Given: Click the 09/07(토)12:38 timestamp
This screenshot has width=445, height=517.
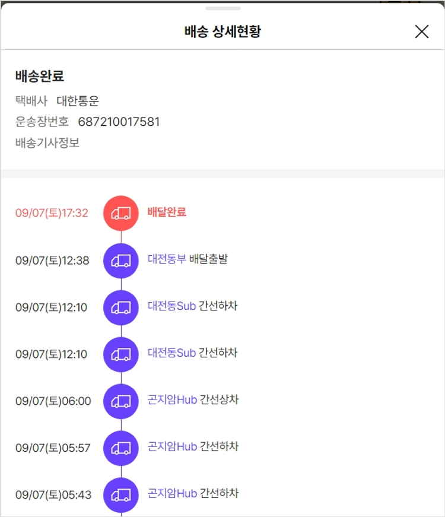Looking at the screenshot, I should 52,261.
